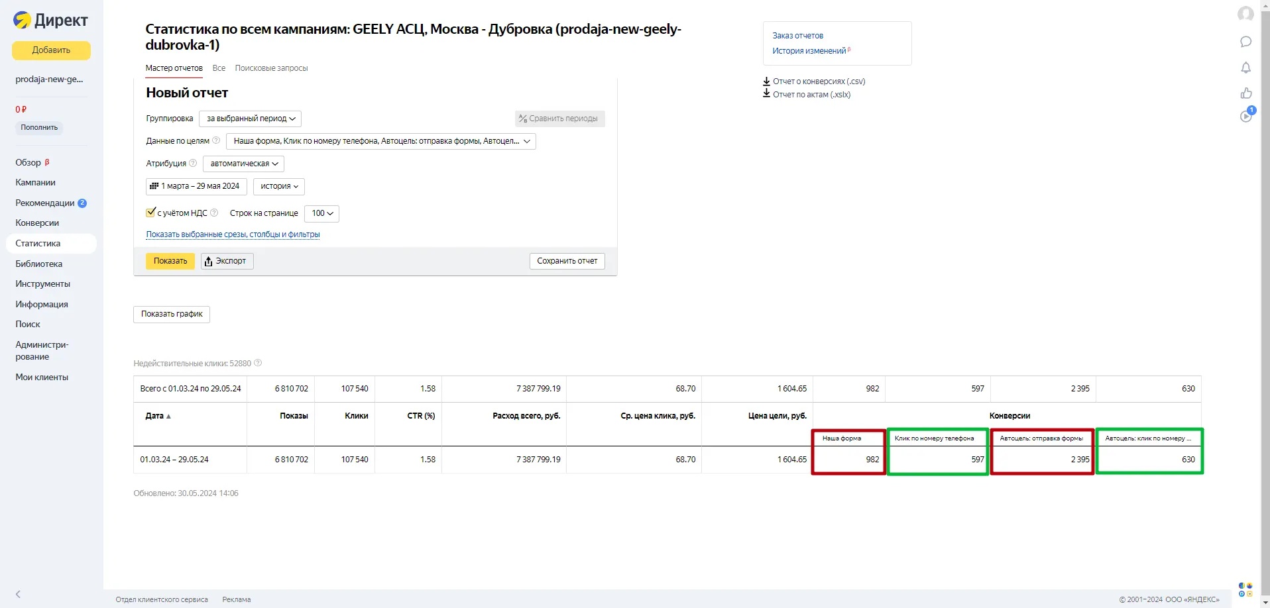
Task: Click the thumbs-up feedback icon
Action: coord(1245,93)
